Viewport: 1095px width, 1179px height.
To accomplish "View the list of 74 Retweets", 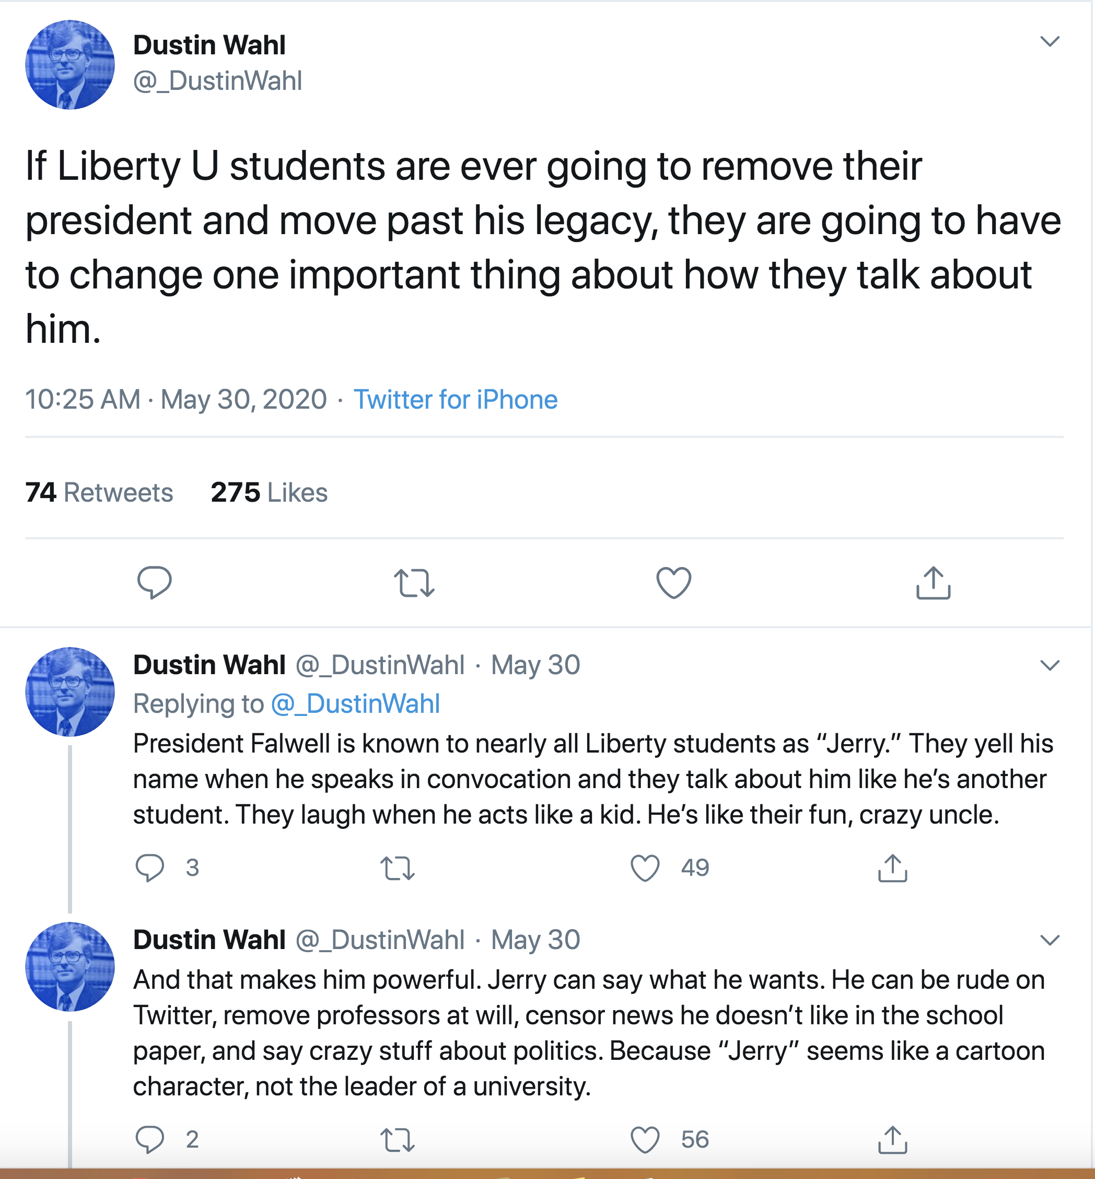I will [99, 493].
